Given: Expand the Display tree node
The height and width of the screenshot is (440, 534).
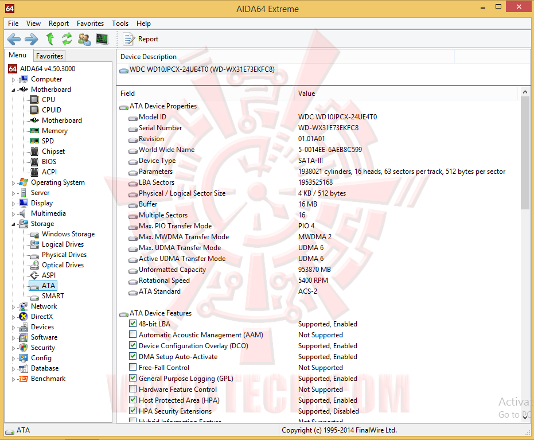Looking at the screenshot, I should pyautogui.click(x=13, y=204).
